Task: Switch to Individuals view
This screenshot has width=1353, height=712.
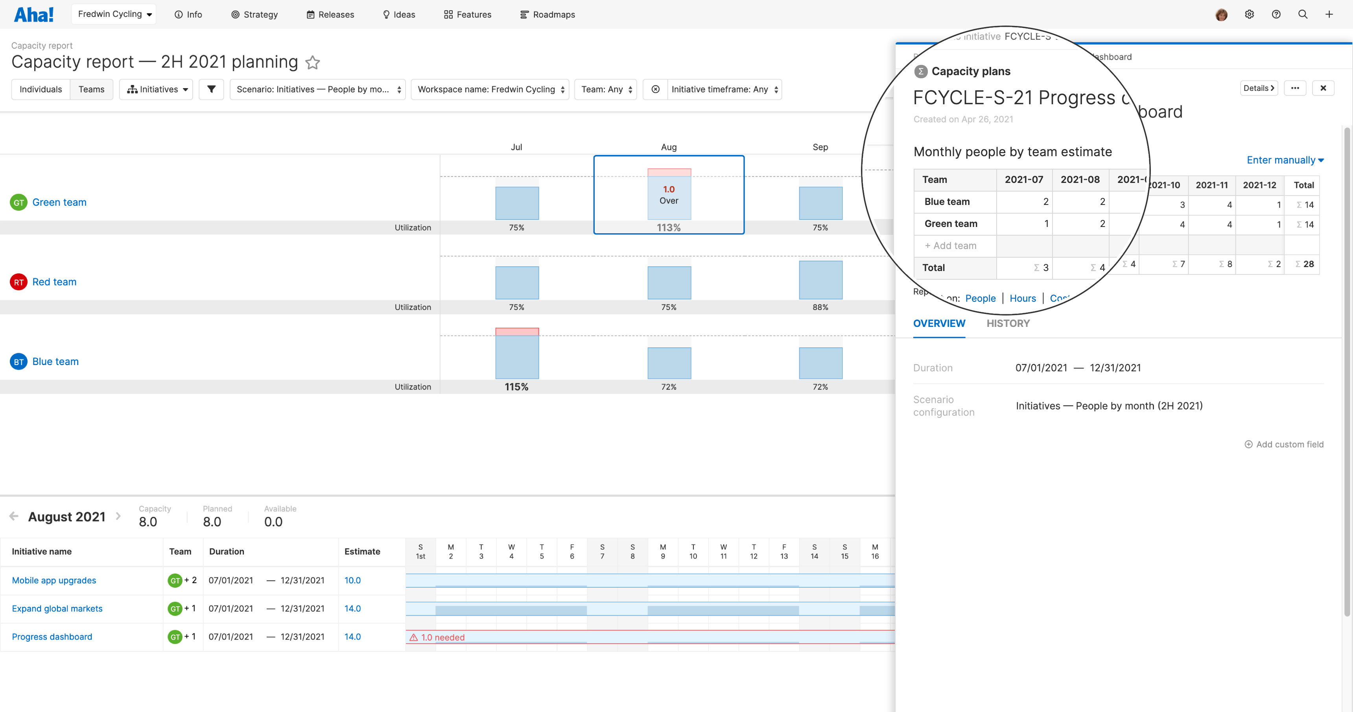Action: pos(41,89)
